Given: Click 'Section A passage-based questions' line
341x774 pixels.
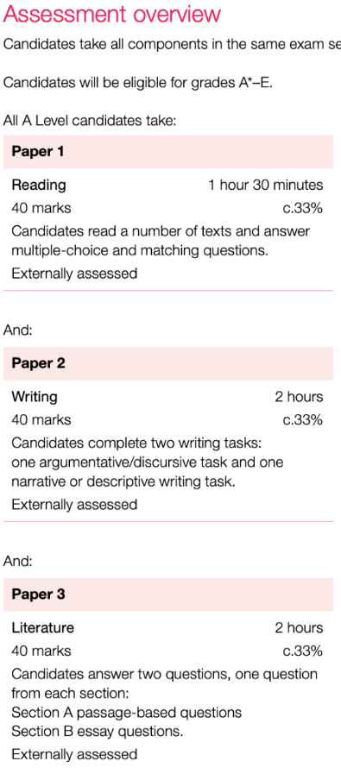Looking at the screenshot, I should [127, 713].
